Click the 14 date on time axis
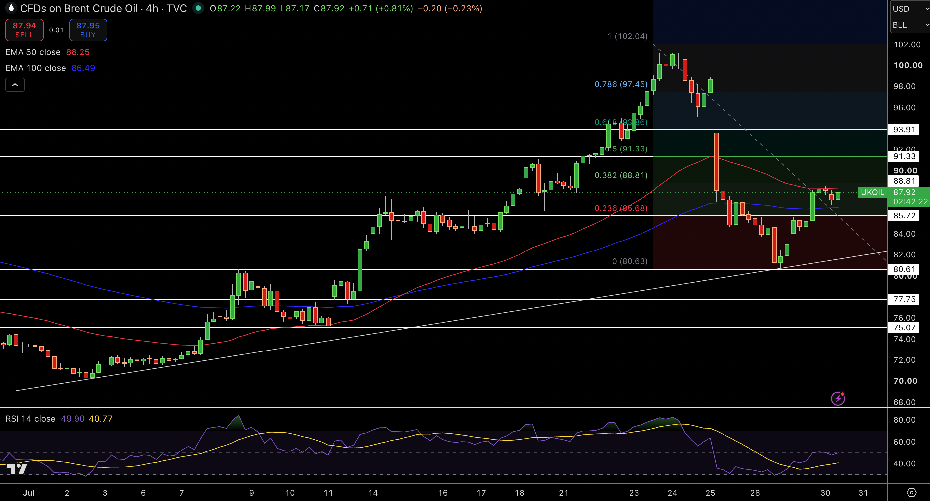 click(x=373, y=493)
